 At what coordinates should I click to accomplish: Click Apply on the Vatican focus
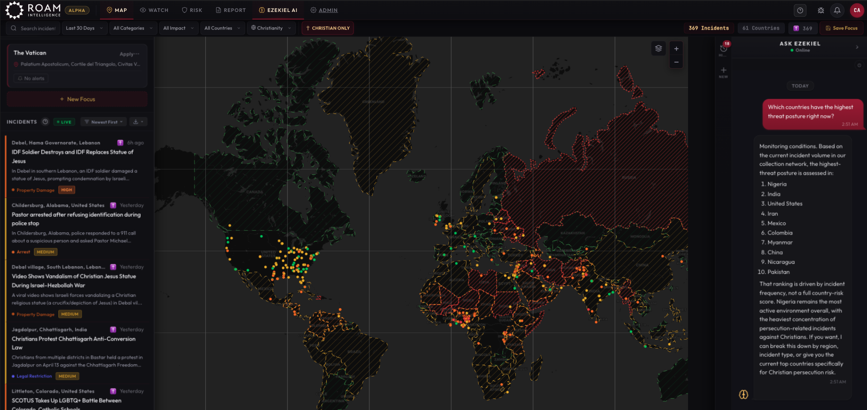[126, 54]
